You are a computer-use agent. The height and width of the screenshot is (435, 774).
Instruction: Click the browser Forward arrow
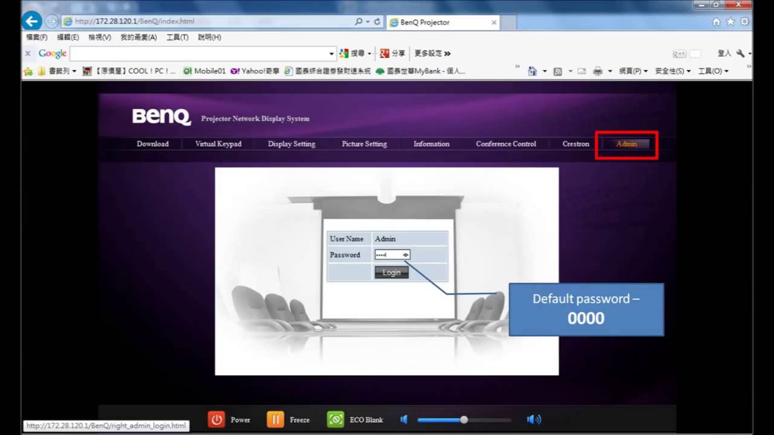(x=51, y=21)
